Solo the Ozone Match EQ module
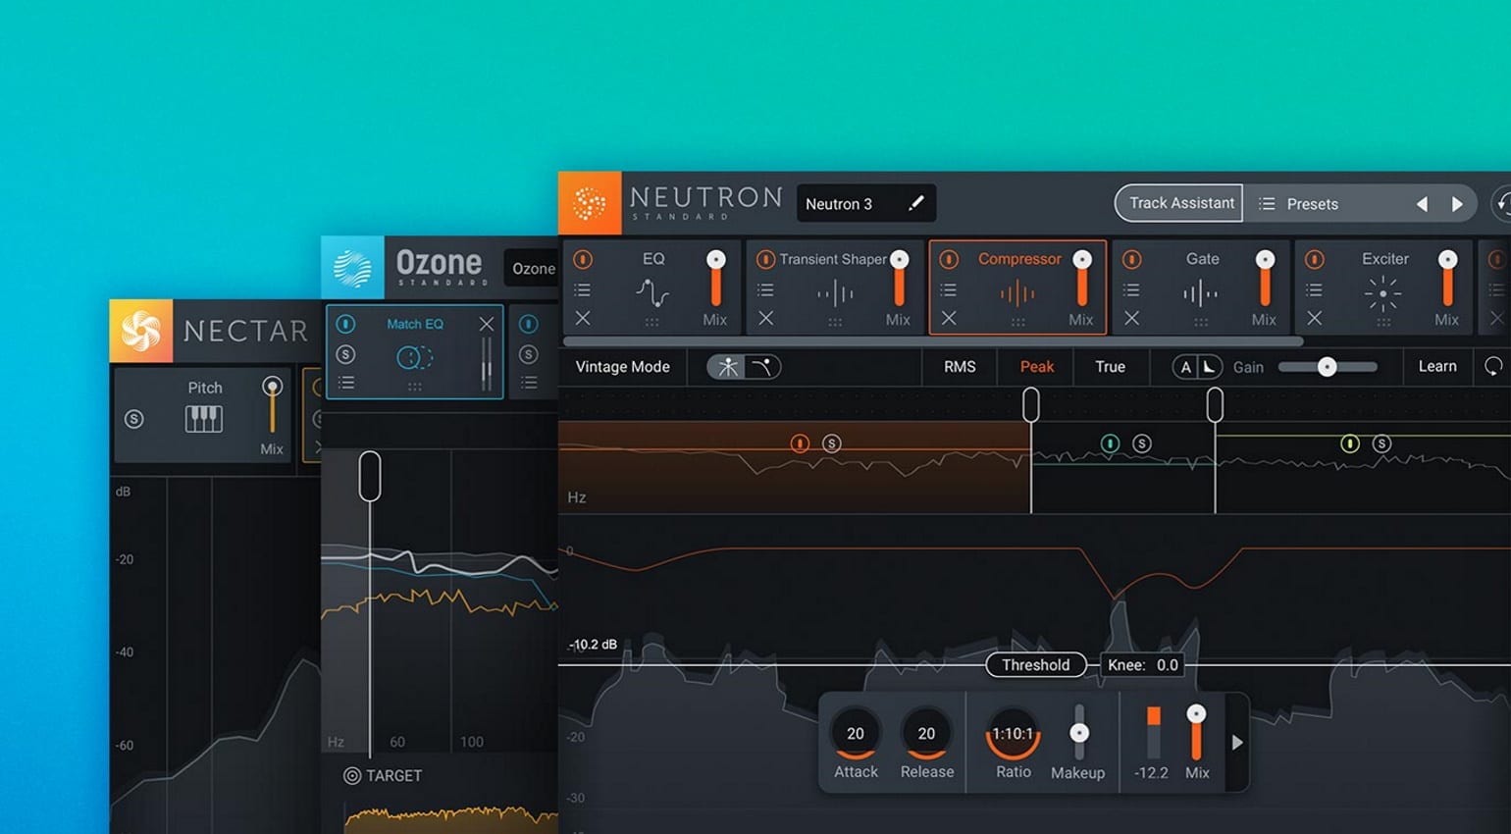The image size is (1511, 834). (x=345, y=354)
